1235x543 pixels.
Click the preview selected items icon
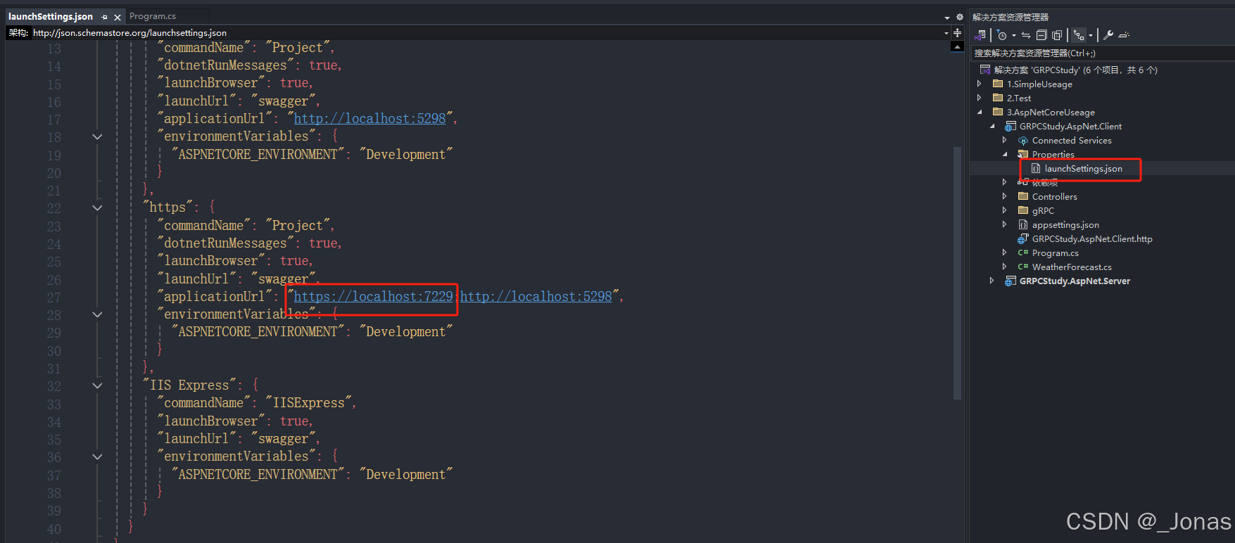coord(1124,35)
